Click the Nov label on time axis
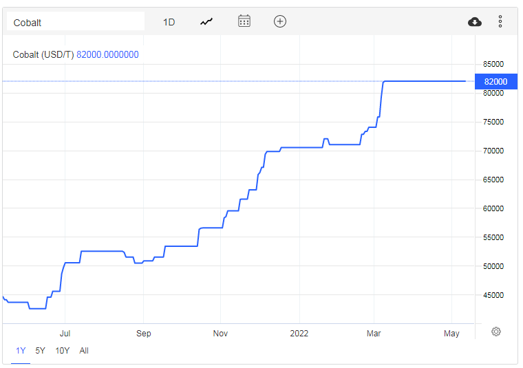The image size is (523, 368). click(x=220, y=334)
